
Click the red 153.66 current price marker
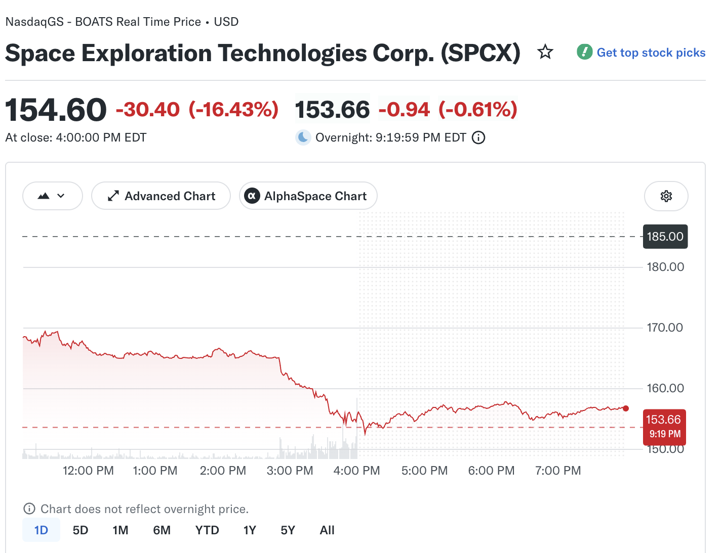[x=664, y=427]
